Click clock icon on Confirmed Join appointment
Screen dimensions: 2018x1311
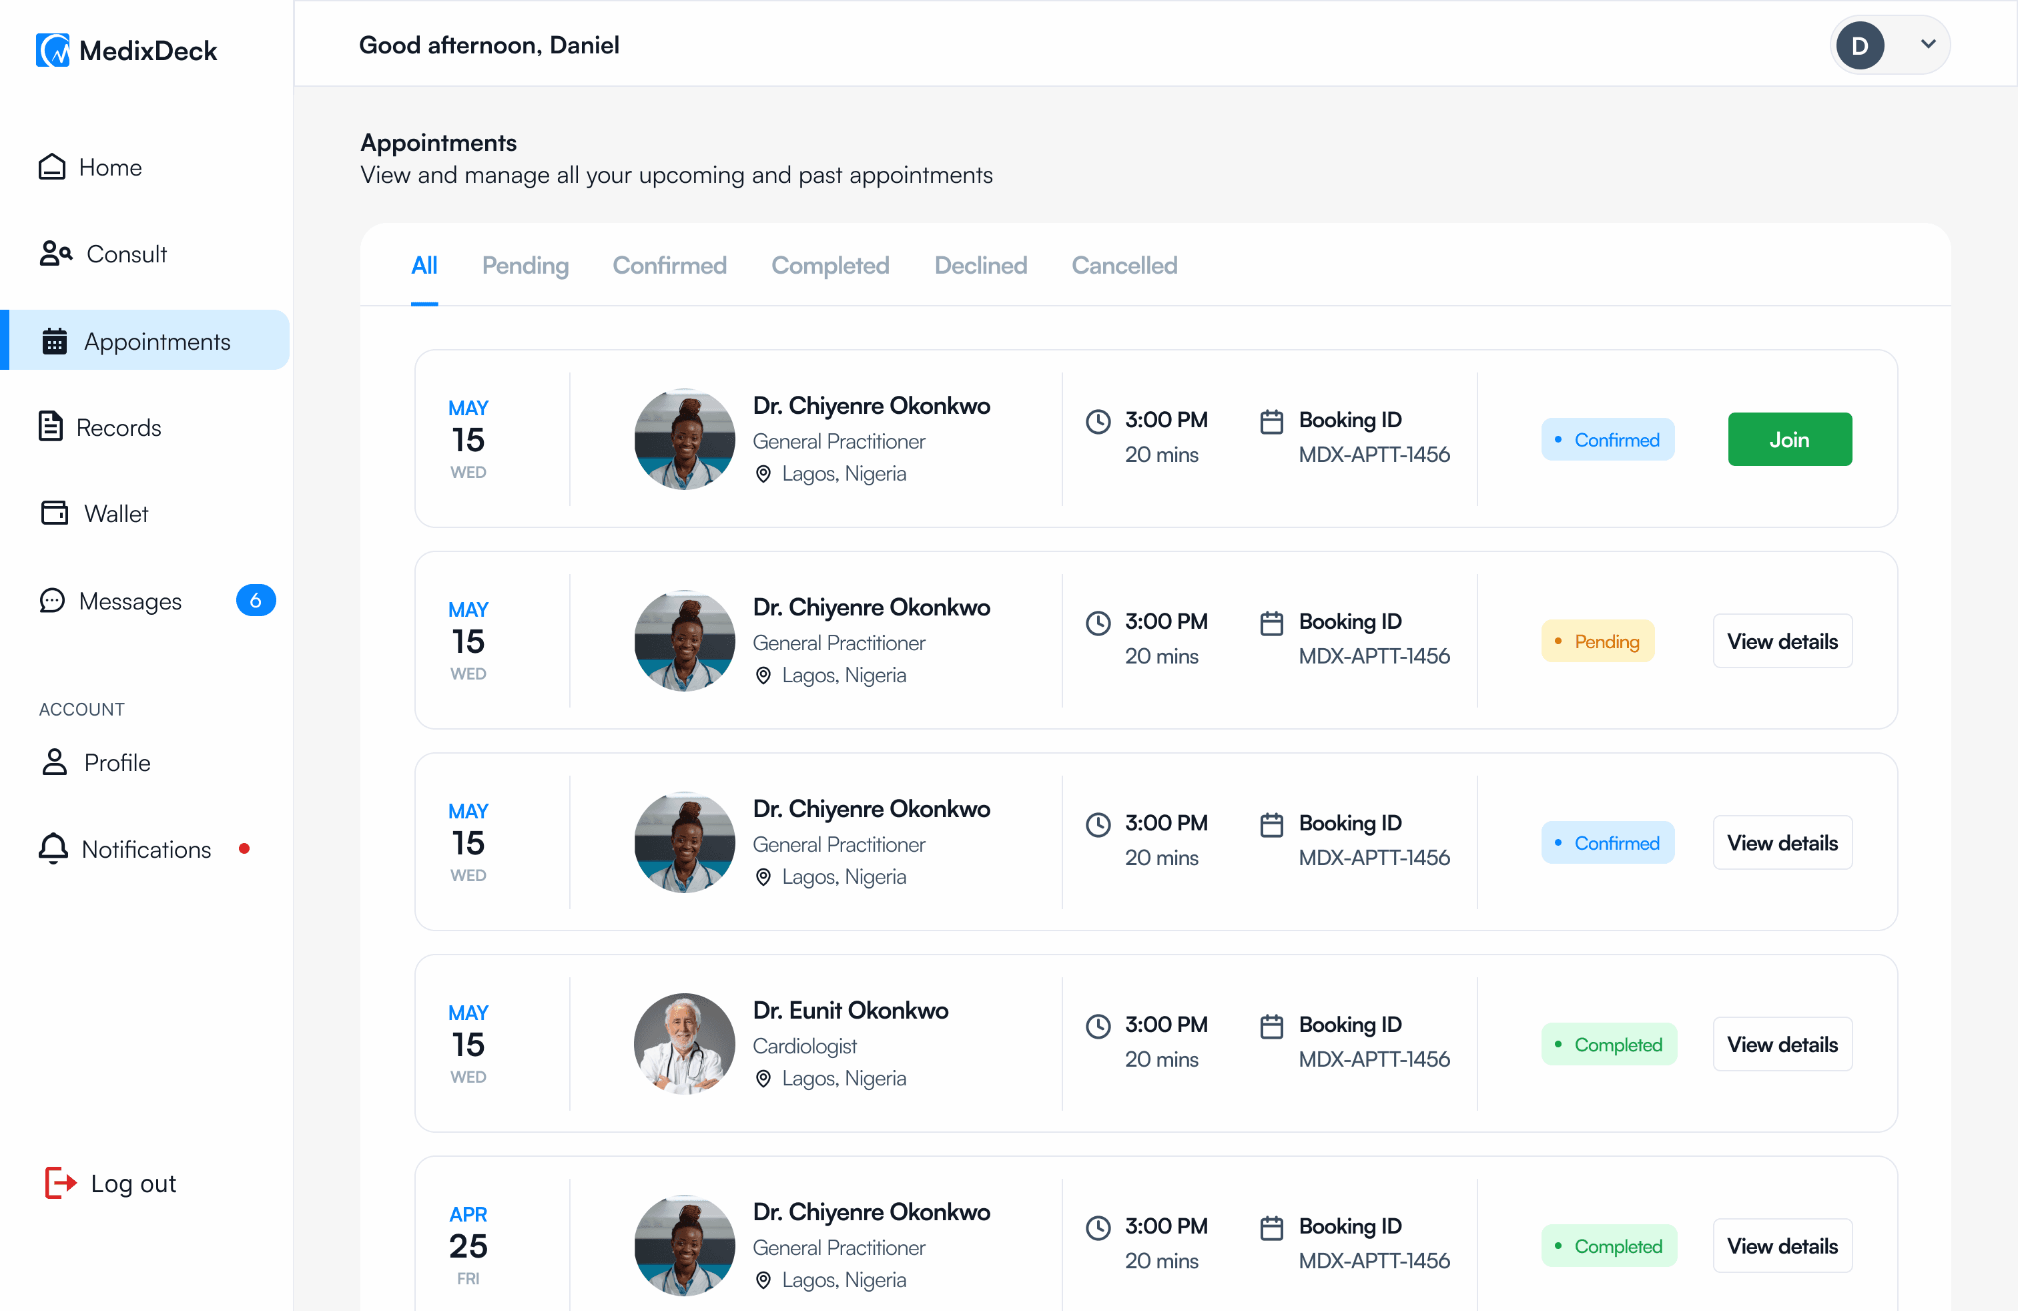tap(1098, 421)
